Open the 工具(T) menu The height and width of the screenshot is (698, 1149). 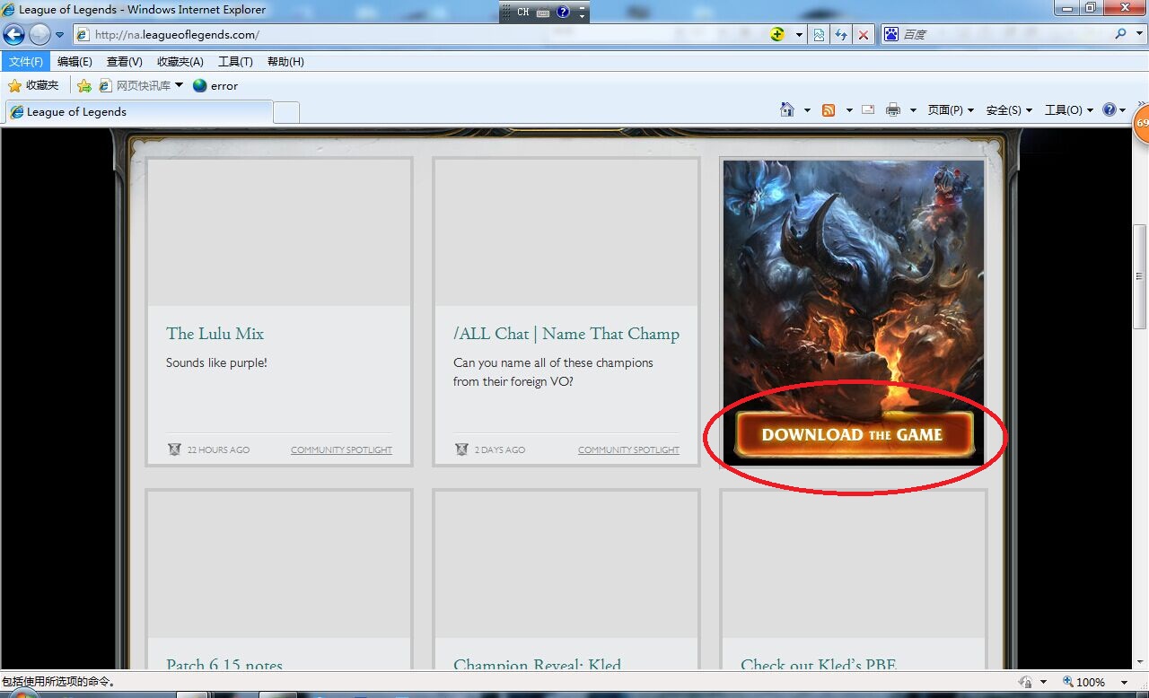point(235,62)
